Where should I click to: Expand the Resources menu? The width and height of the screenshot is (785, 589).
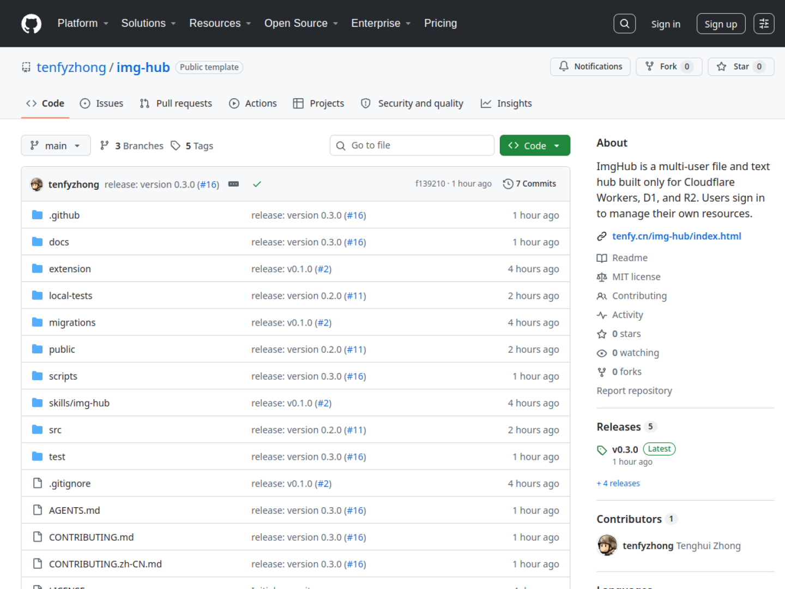(220, 23)
